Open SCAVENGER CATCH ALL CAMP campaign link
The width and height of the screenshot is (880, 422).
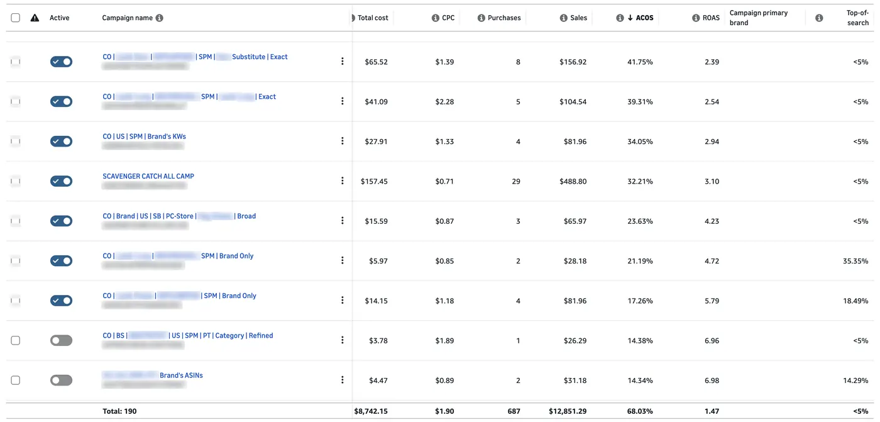click(x=148, y=176)
